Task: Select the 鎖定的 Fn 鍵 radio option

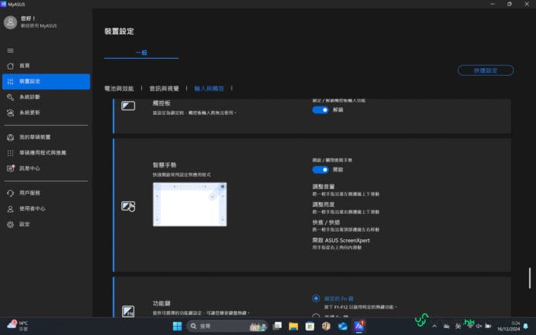Action: 316,298
